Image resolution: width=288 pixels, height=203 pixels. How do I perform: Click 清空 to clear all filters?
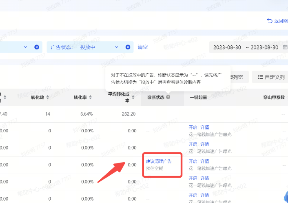pyautogui.click(x=143, y=47)
